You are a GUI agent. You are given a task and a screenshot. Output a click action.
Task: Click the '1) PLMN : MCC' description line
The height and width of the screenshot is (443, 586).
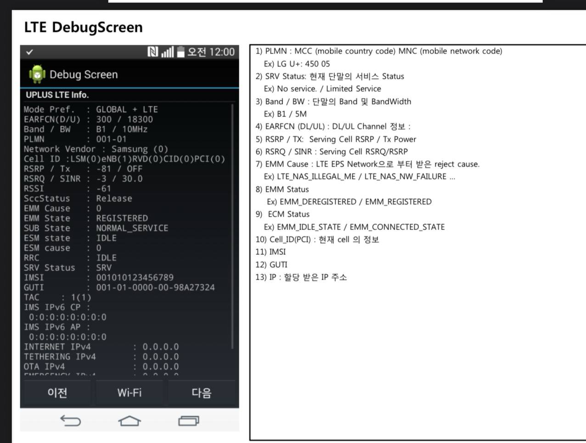click(379, 51)
